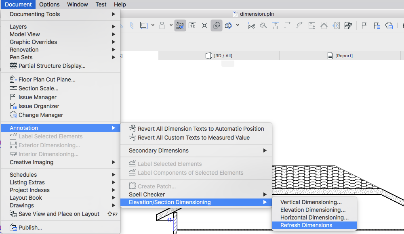Toggle the highlighted group suspend button

click(217, 25)
